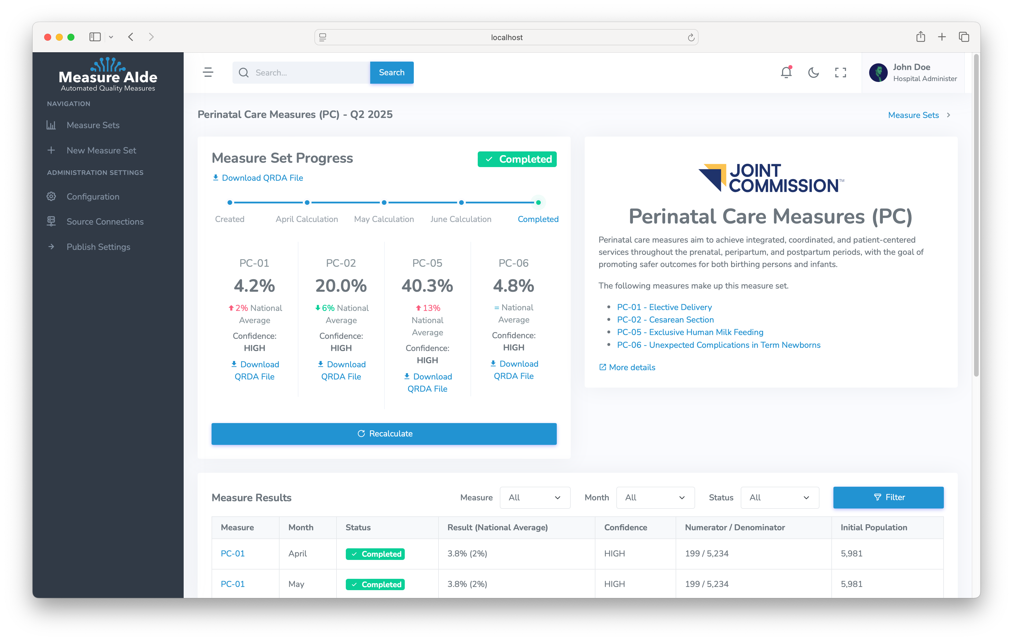1013x641 pixels.
Task: Click the Configuration gear icon
Action: 51,196
